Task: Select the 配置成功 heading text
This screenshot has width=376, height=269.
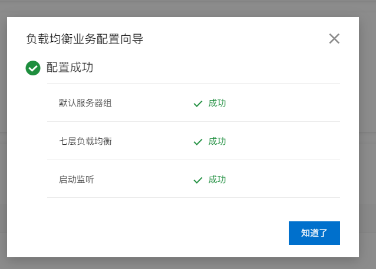Action: click(x=70, y=68)
